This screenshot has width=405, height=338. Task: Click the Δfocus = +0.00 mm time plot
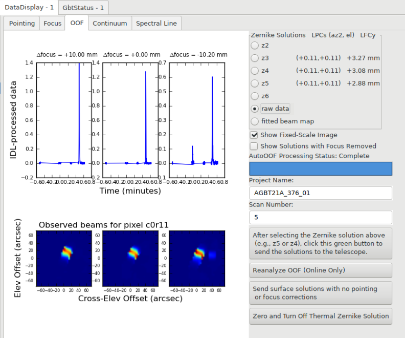(130, 120)
